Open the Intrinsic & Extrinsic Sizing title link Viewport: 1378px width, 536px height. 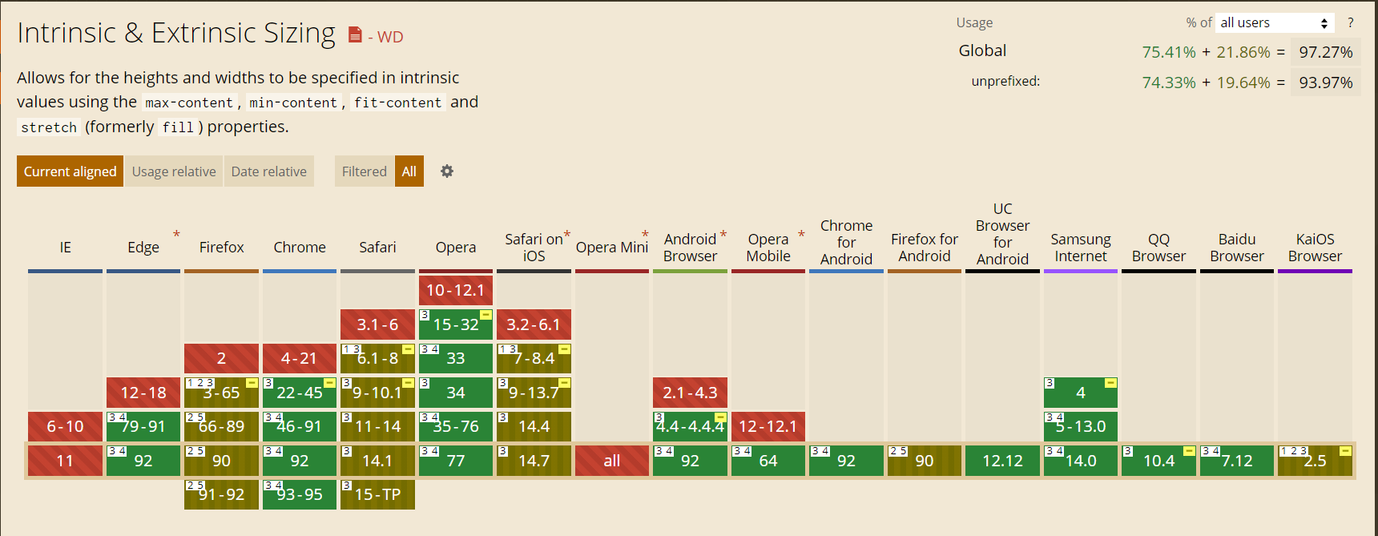coord(176,33)
